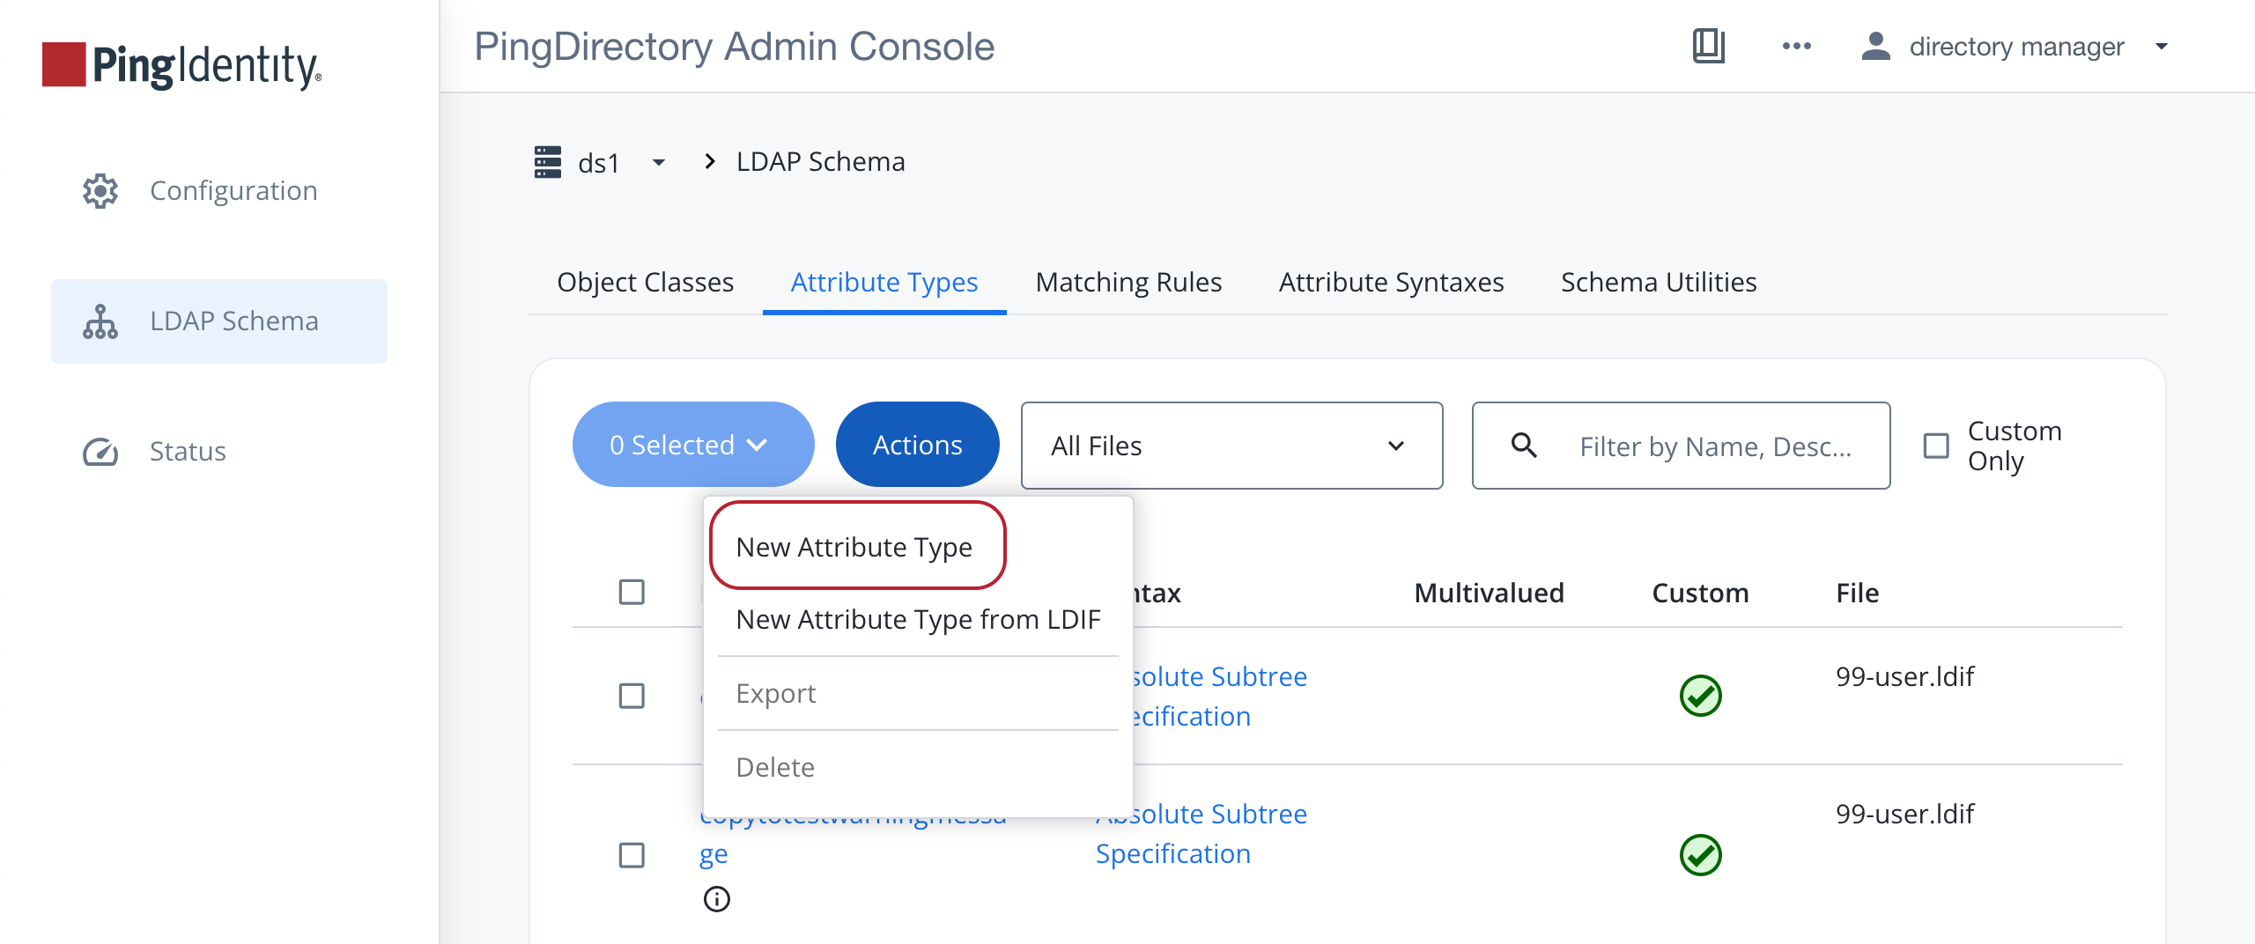Open the documentation book icon
The image size is (2255, 944).
1707,46
